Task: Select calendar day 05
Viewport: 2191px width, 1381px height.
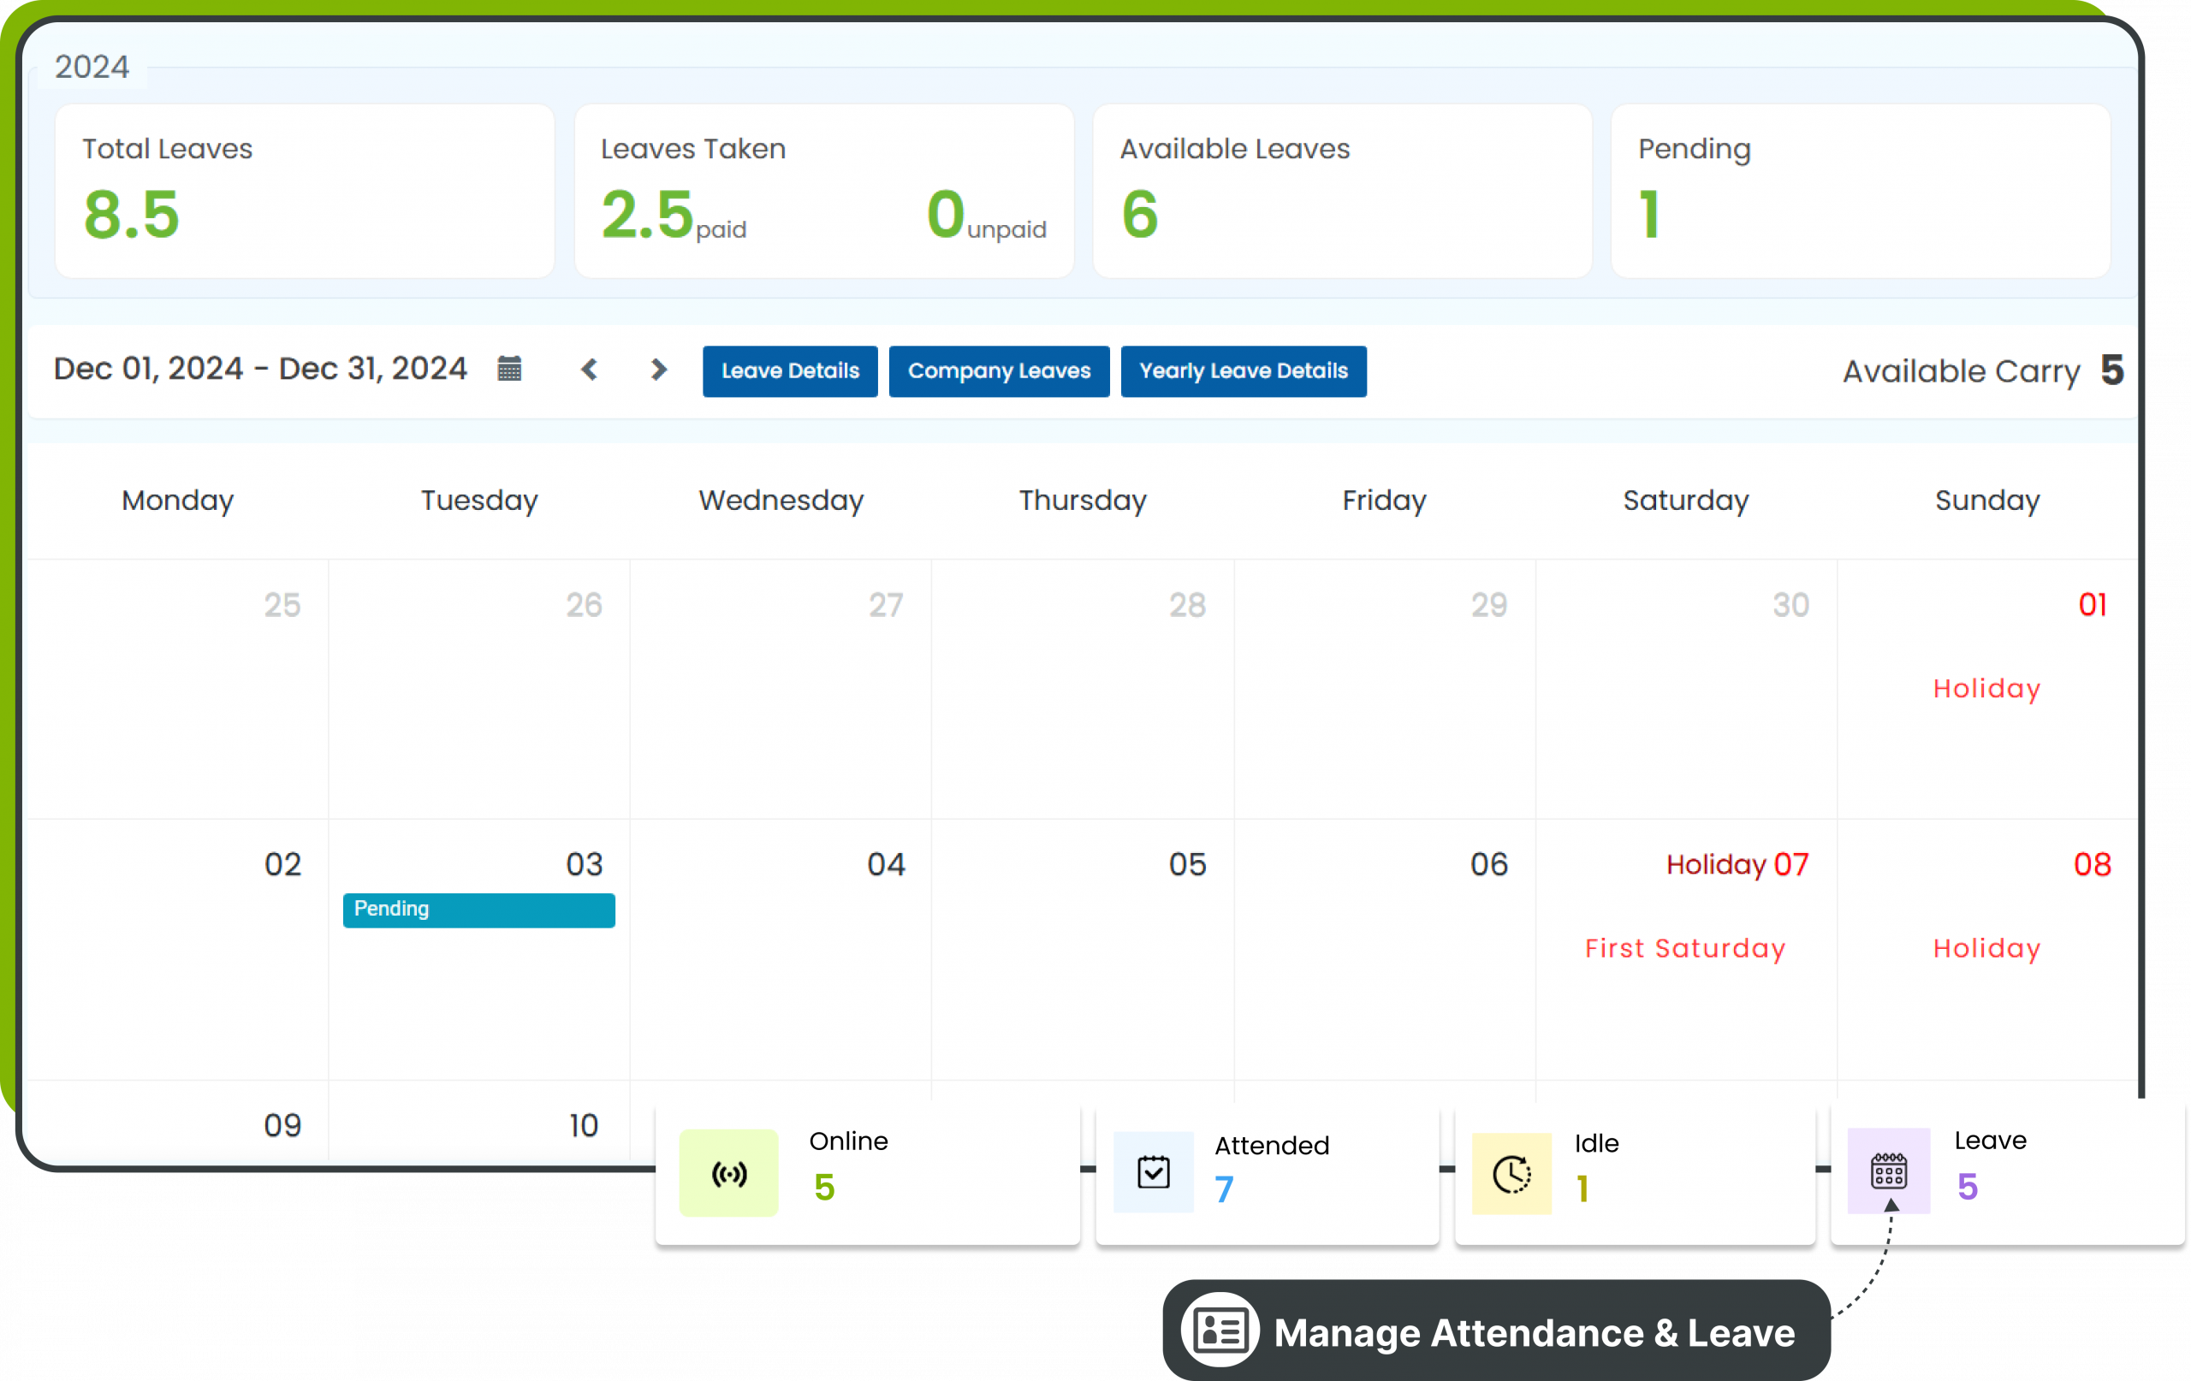Action: (x=1187, y=864)
